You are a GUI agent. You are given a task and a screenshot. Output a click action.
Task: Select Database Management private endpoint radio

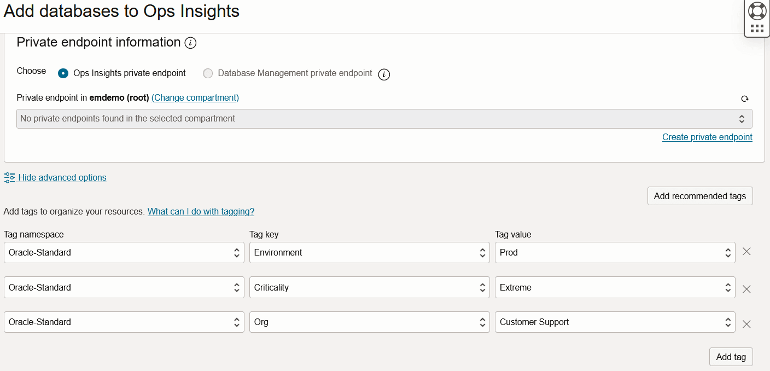tap(208, 73)
